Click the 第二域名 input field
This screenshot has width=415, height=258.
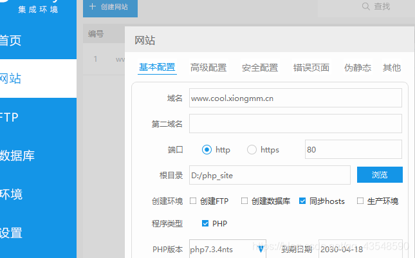tap(295, 124)
